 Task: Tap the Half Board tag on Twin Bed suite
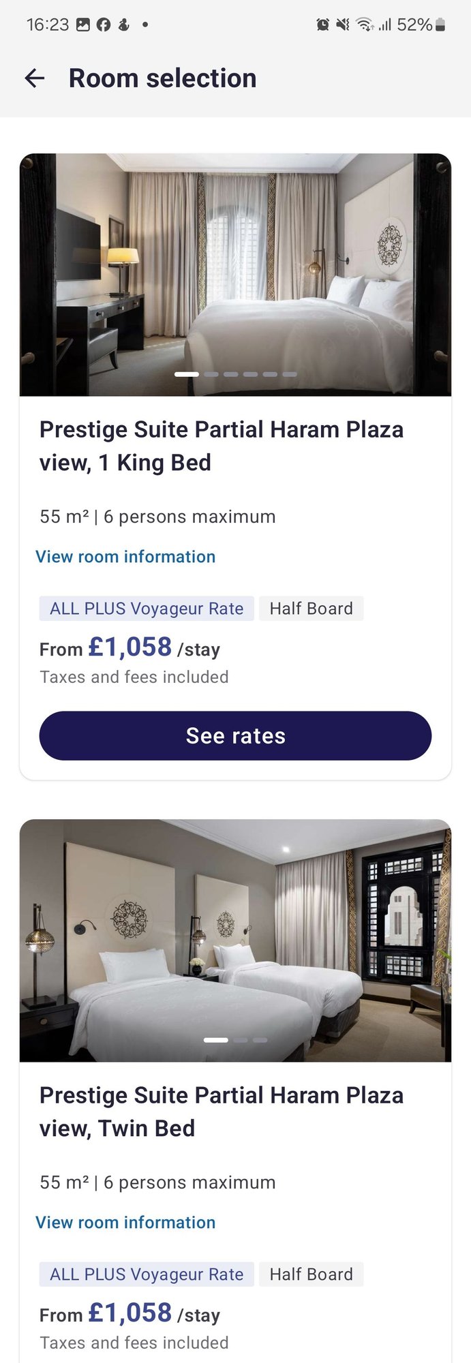tap(311, 1274)
